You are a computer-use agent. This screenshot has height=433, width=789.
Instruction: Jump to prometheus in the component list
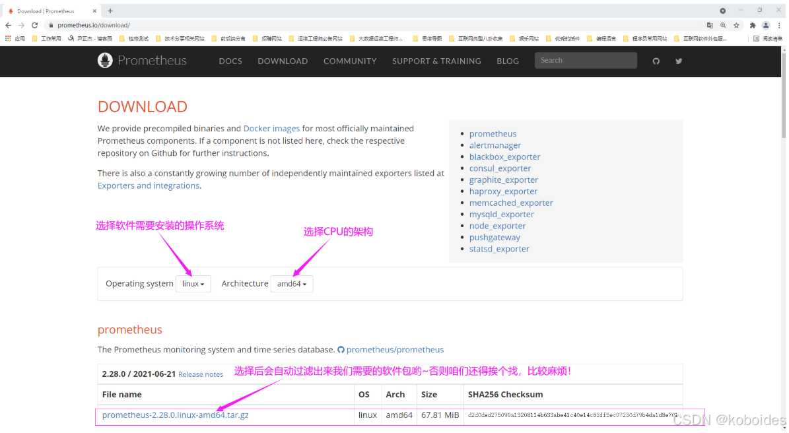[493, 134]
